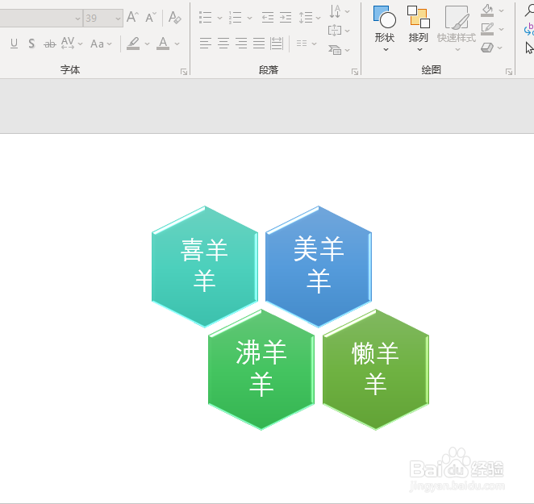This screenshot has width=534, height=504.
Task: Select the 懒羊羊 hexagon
Action: (376, 369)
